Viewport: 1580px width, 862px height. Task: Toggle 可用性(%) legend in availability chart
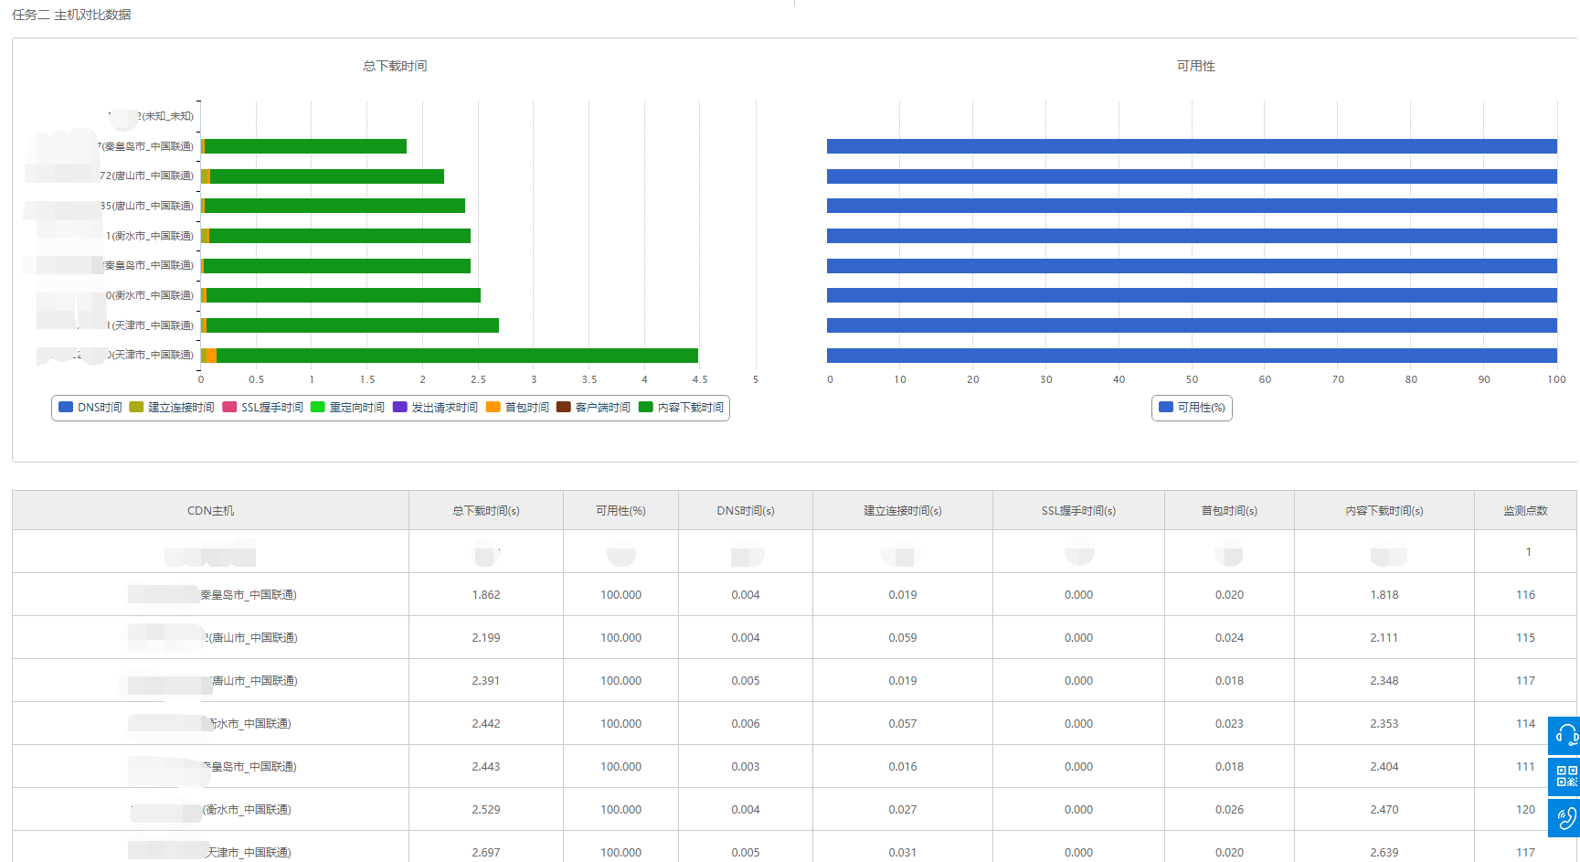1192,408
